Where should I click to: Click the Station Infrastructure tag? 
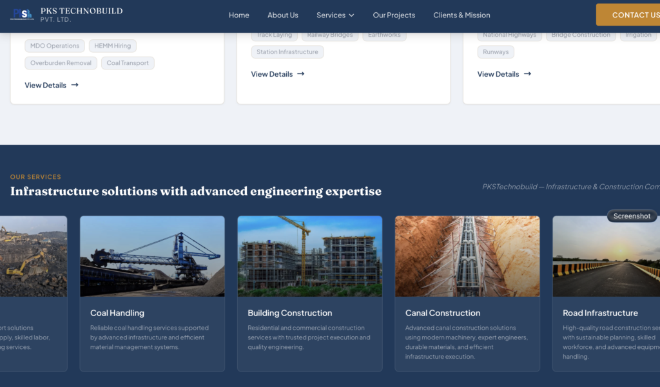tap(287, 52)
